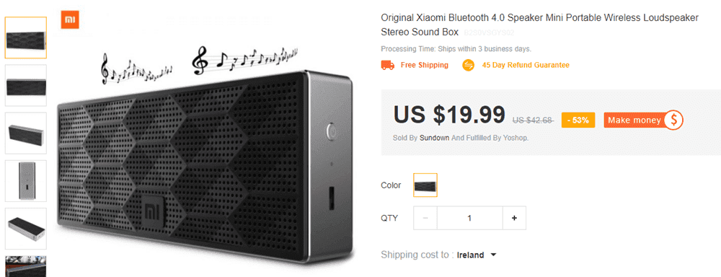View the side-port speaker thumbnail
Image resolution: width=721 pixels, height=277 pixels.
point(26,181)
